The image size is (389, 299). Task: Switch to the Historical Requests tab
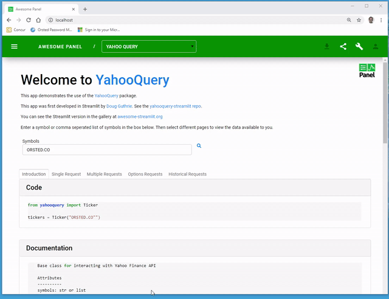pyautogui.click(x=188, y=174)
